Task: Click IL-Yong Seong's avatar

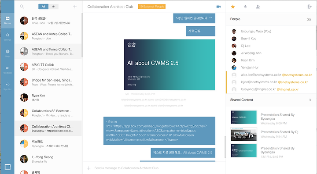Action: click(24, 159)
